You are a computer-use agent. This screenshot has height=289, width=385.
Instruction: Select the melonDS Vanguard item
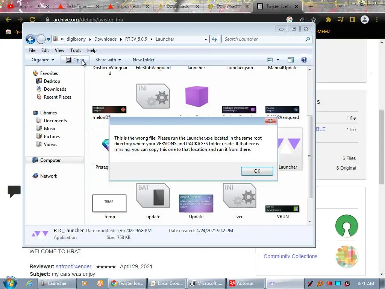(109, 110)
